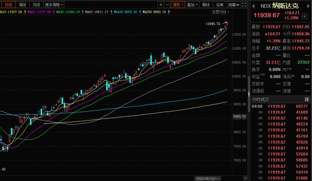Click the scroll-right arrows at chart bottom

[x=245, y=178]
